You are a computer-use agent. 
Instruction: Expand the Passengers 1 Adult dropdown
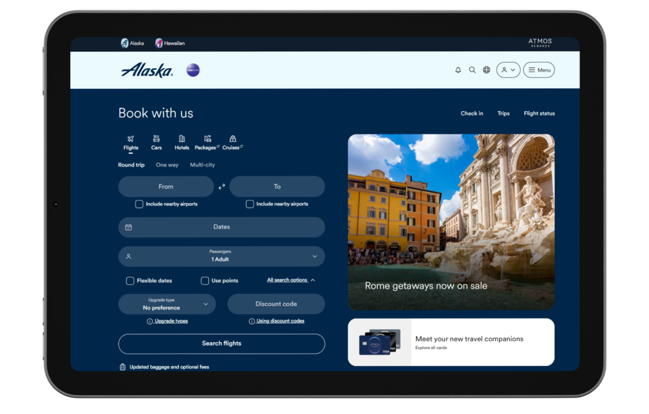pos(221,256)
